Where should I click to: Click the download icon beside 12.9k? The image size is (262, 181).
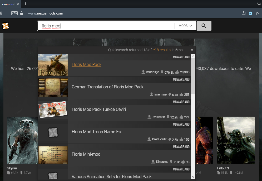(x=168, y=117)
